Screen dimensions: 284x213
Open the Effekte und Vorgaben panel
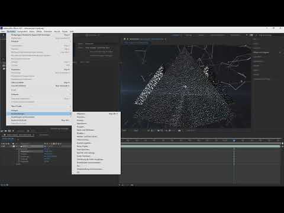pyautogui.click(x=261, y=53)
